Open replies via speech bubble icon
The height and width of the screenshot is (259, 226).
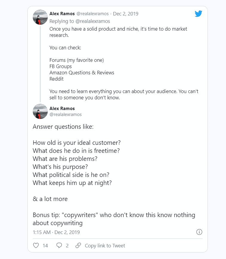(59, 245)
